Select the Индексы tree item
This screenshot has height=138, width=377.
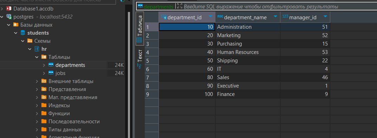coord(59,105)
